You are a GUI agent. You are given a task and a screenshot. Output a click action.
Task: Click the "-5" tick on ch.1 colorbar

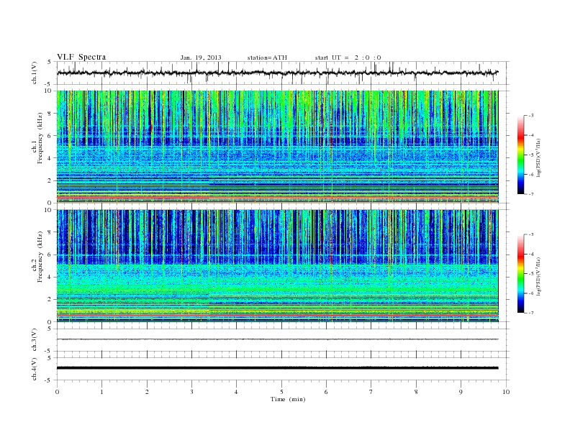point(531,155)
